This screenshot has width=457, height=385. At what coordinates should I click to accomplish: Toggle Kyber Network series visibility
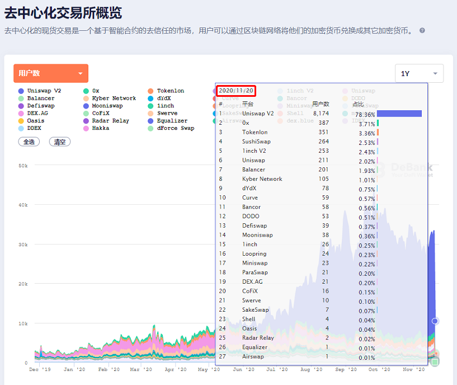pyautogui.click(x=114, y=98)
